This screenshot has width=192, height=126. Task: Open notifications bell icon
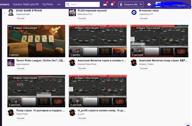112,5
